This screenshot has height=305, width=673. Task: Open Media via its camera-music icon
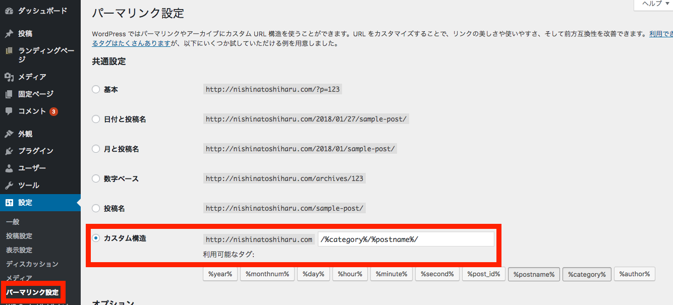[9, 77]
